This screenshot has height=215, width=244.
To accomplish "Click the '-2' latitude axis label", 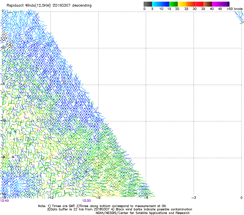I will click(3, 47).
